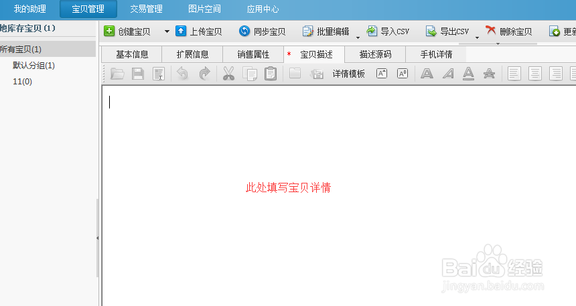The image size is (576, 306).
Task: Click the update icon at toolbar right edge
Action: pos(555,31)
